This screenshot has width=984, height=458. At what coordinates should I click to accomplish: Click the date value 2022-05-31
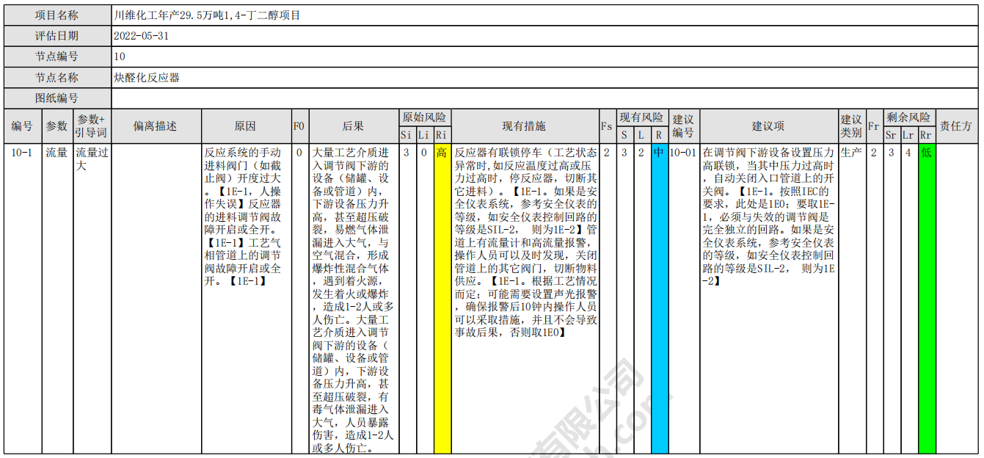(x=142, y=36)
